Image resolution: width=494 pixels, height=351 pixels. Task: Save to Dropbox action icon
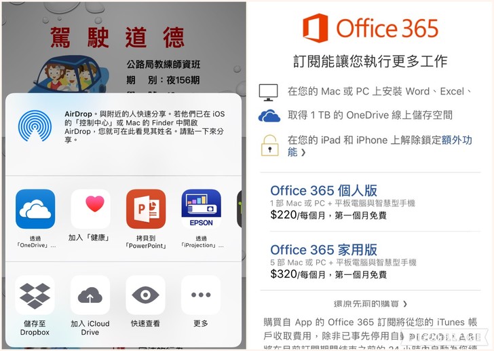click(35, 295)
